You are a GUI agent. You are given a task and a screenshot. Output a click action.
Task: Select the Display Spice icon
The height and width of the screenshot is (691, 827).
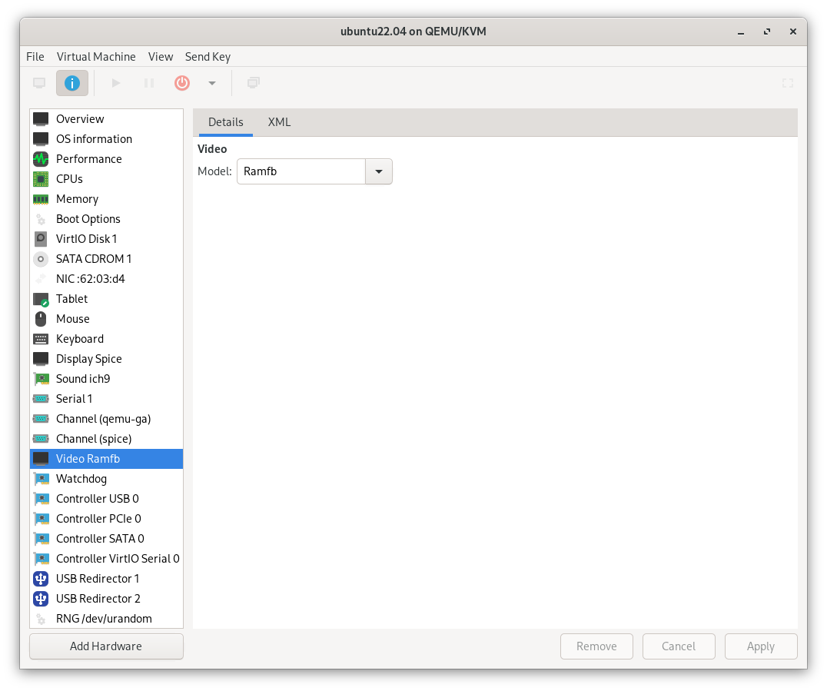tap(41, 359)
